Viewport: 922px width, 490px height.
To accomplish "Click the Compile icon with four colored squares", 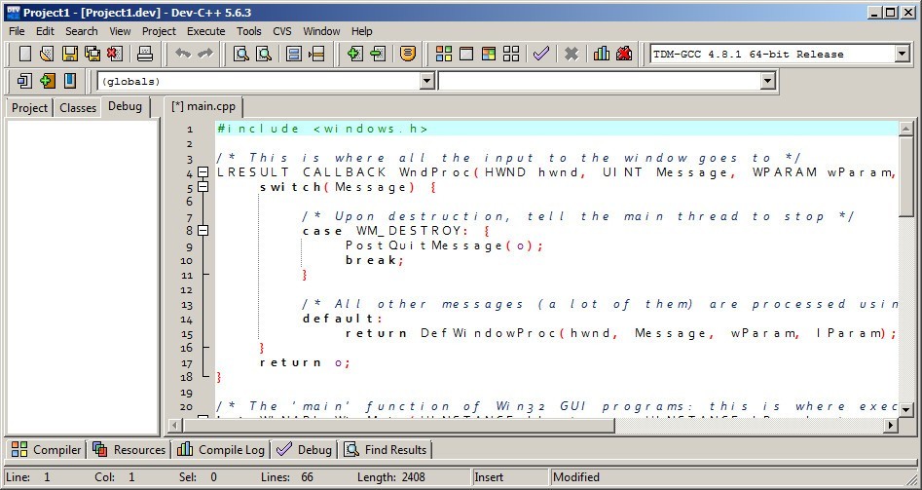I will [x=443, y=54].
